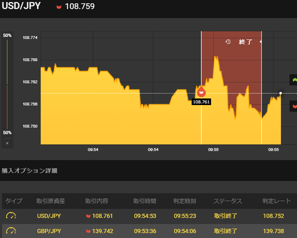
Task: Click the USD/JPY asset name in the table
Action: [49, 216]
